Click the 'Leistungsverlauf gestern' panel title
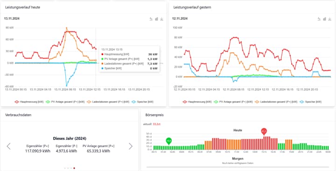336x171 pixels. pos(192,7)
